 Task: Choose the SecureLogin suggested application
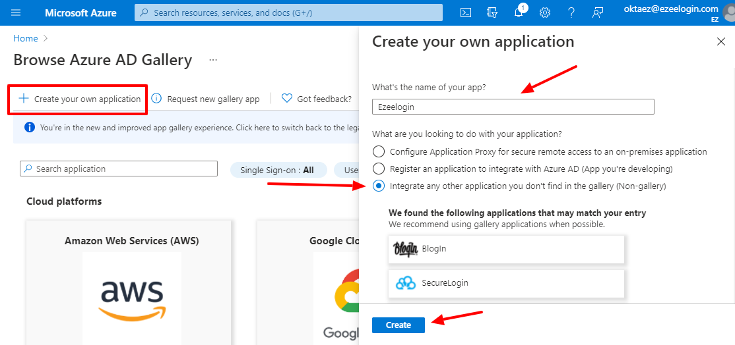(506, 283)
